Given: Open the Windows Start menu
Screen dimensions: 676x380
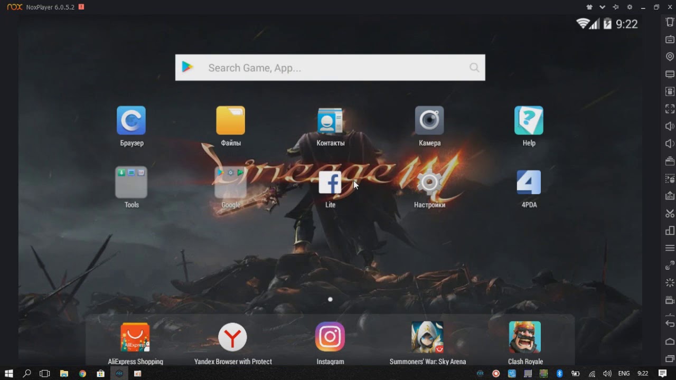Looking at the screenshot, I should click(8, 374).
